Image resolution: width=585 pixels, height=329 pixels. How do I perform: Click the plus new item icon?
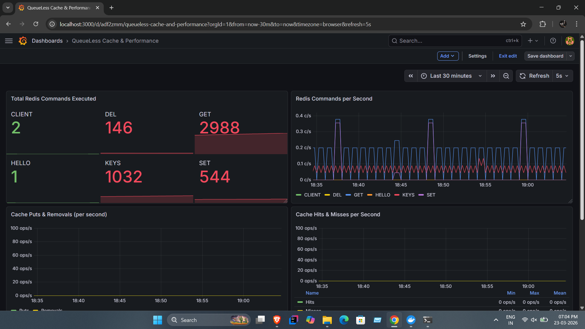pyautogui.click(x=530, y=41)
